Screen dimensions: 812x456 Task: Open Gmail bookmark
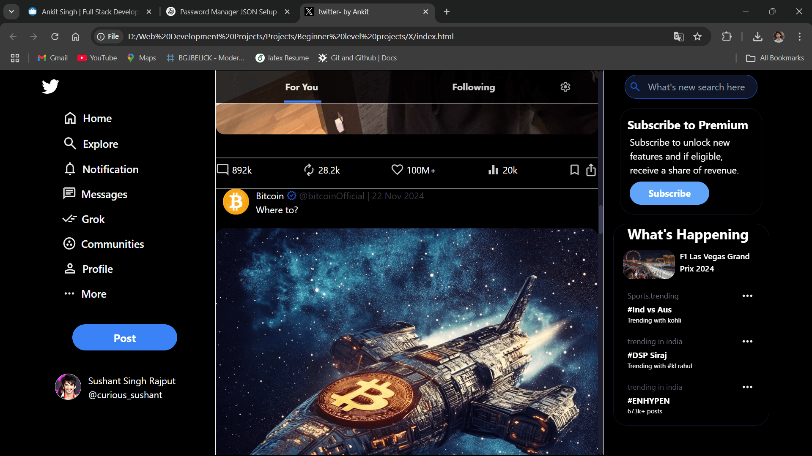pos(53,58)
